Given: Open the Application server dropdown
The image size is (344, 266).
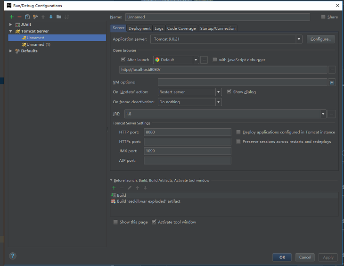Looking at the screenshot, I should (x=299, y=39).
